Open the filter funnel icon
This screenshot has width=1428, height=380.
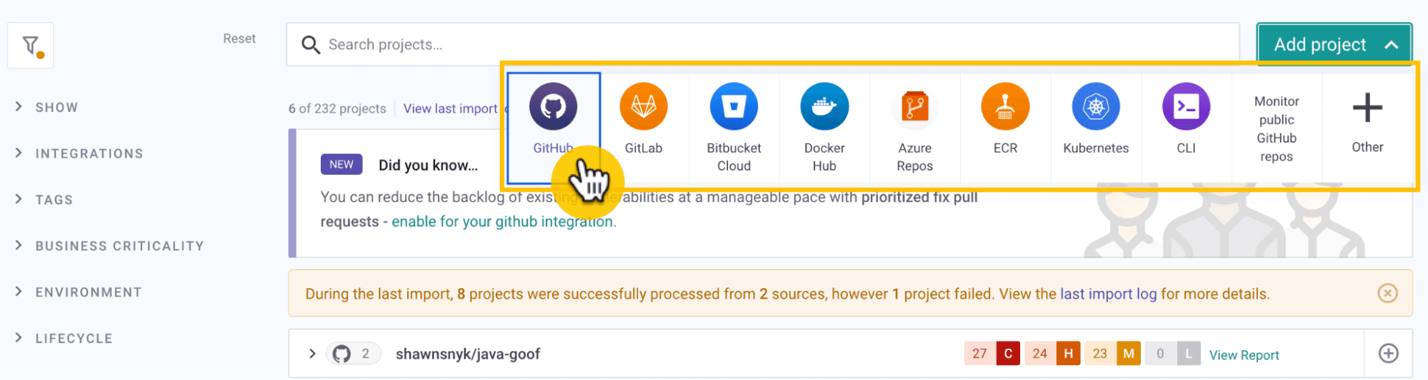click(31, 46)
